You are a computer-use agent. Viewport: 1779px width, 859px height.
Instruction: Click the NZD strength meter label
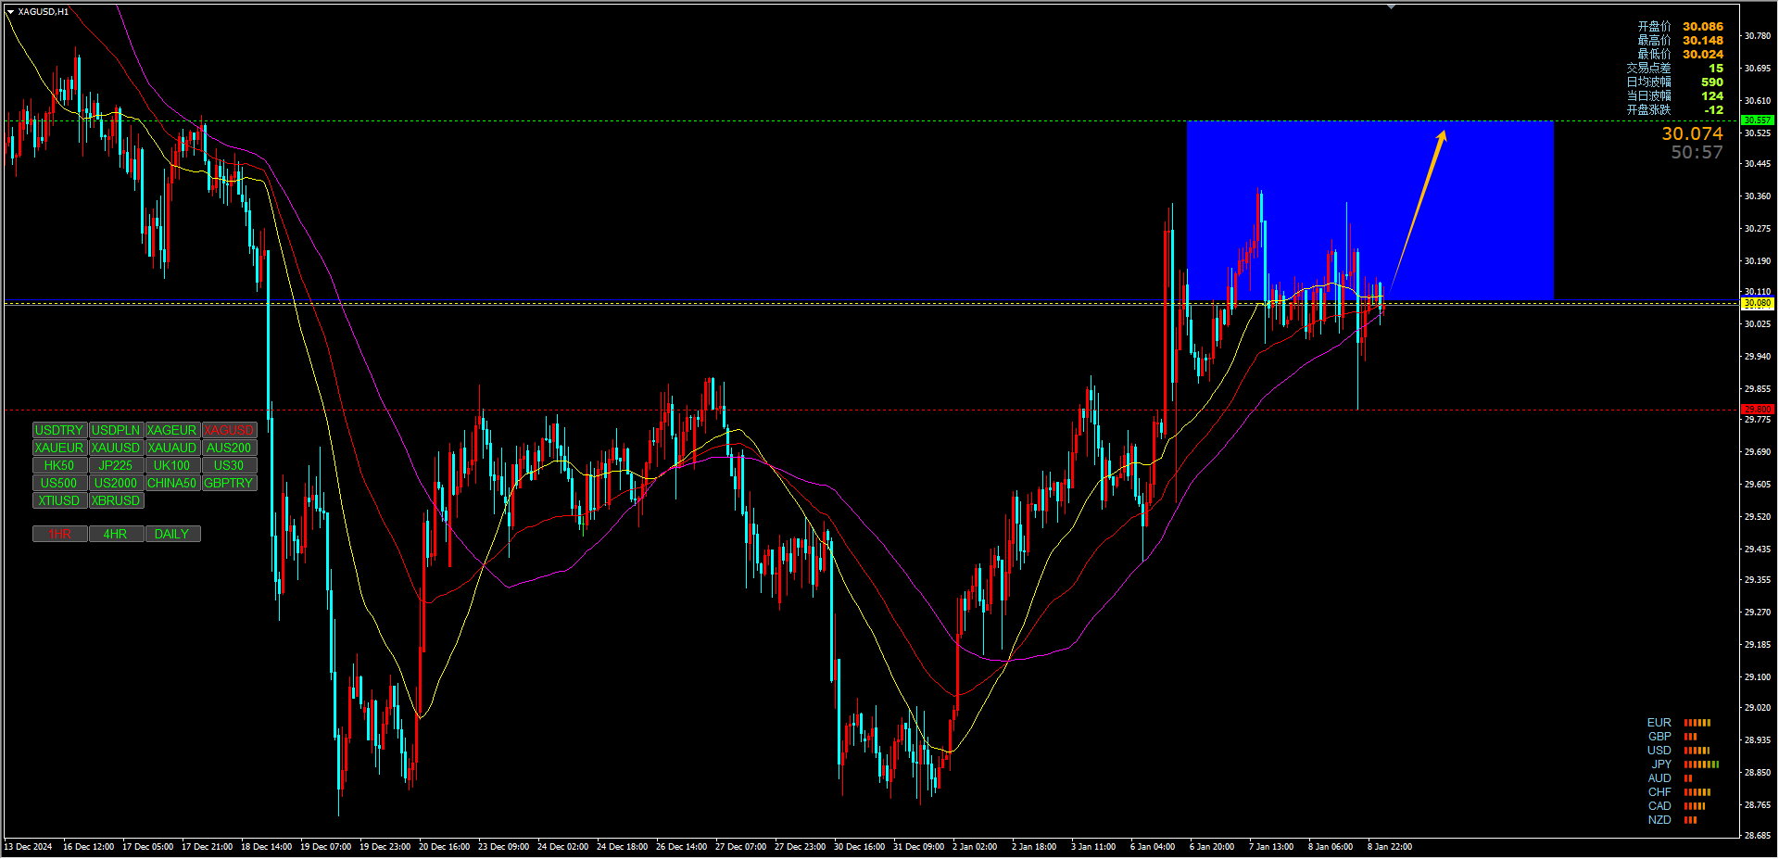(x=1659, y=820)
